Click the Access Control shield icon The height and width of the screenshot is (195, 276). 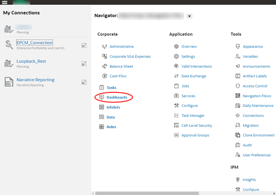[238, 86]
